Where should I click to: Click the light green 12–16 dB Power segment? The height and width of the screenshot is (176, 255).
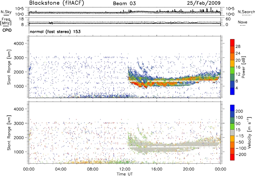click(232, 70)
